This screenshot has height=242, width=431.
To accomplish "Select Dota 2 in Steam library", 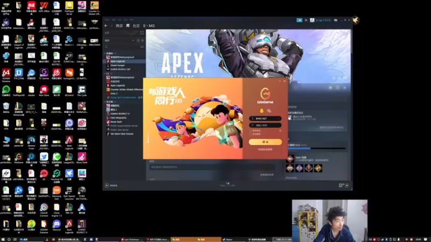I will (x=114, y=94).
